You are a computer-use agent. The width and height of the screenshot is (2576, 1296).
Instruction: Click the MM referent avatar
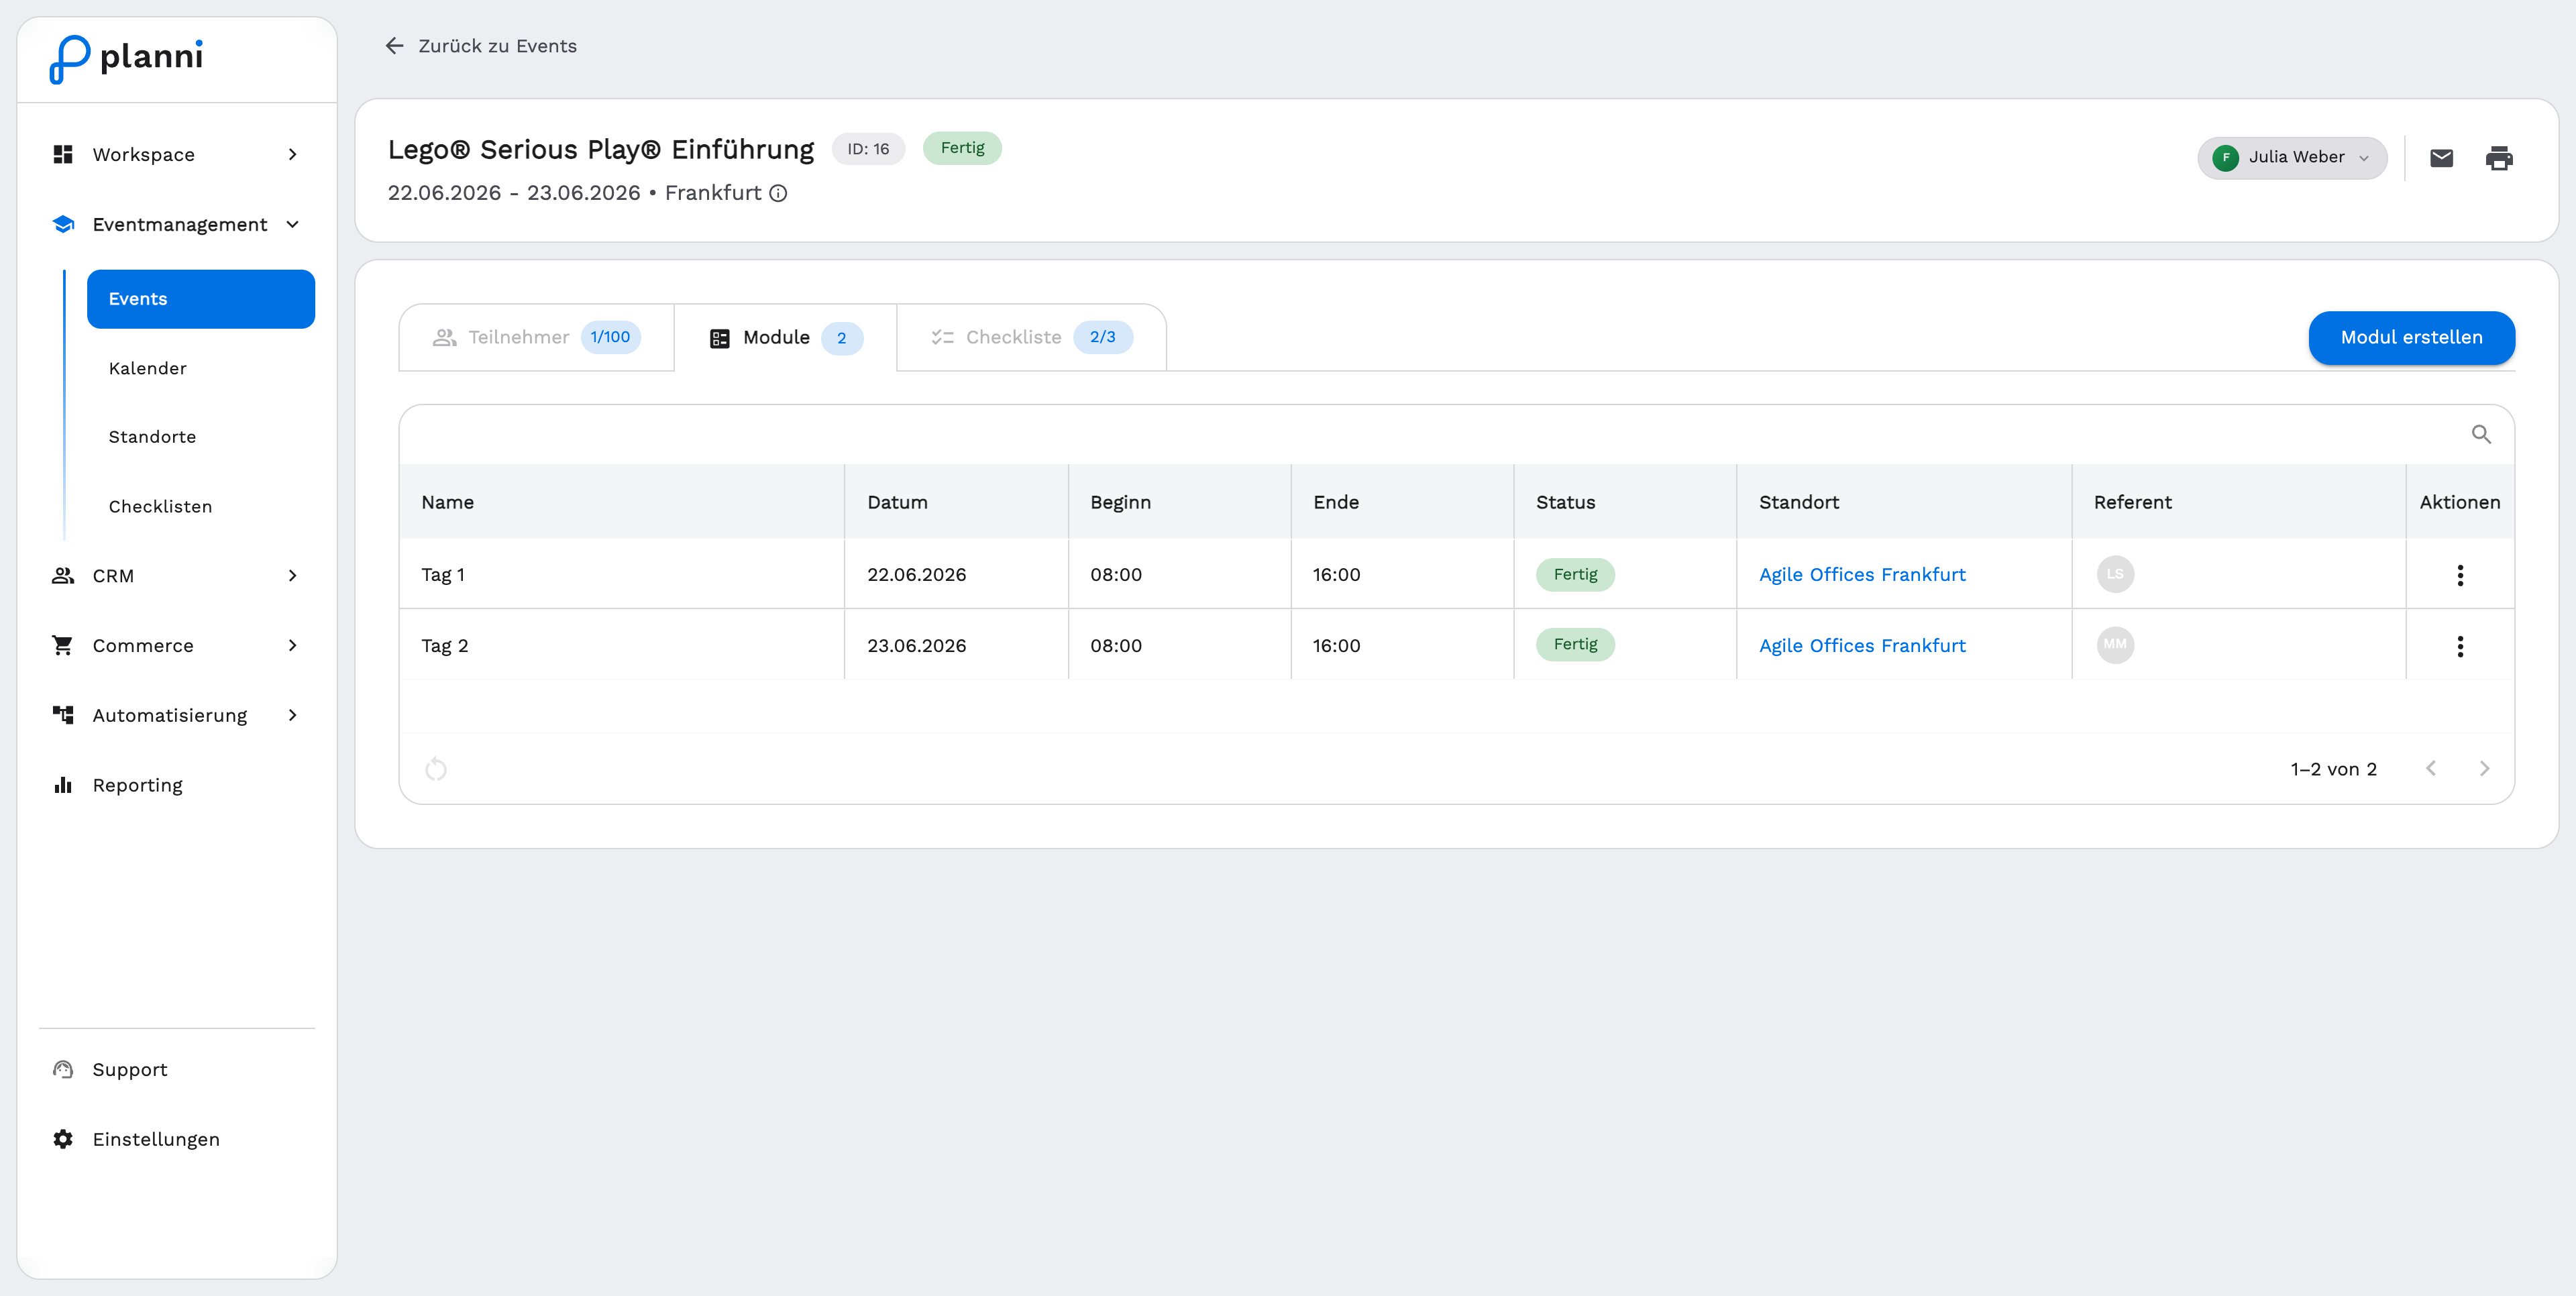point(2115,645)
